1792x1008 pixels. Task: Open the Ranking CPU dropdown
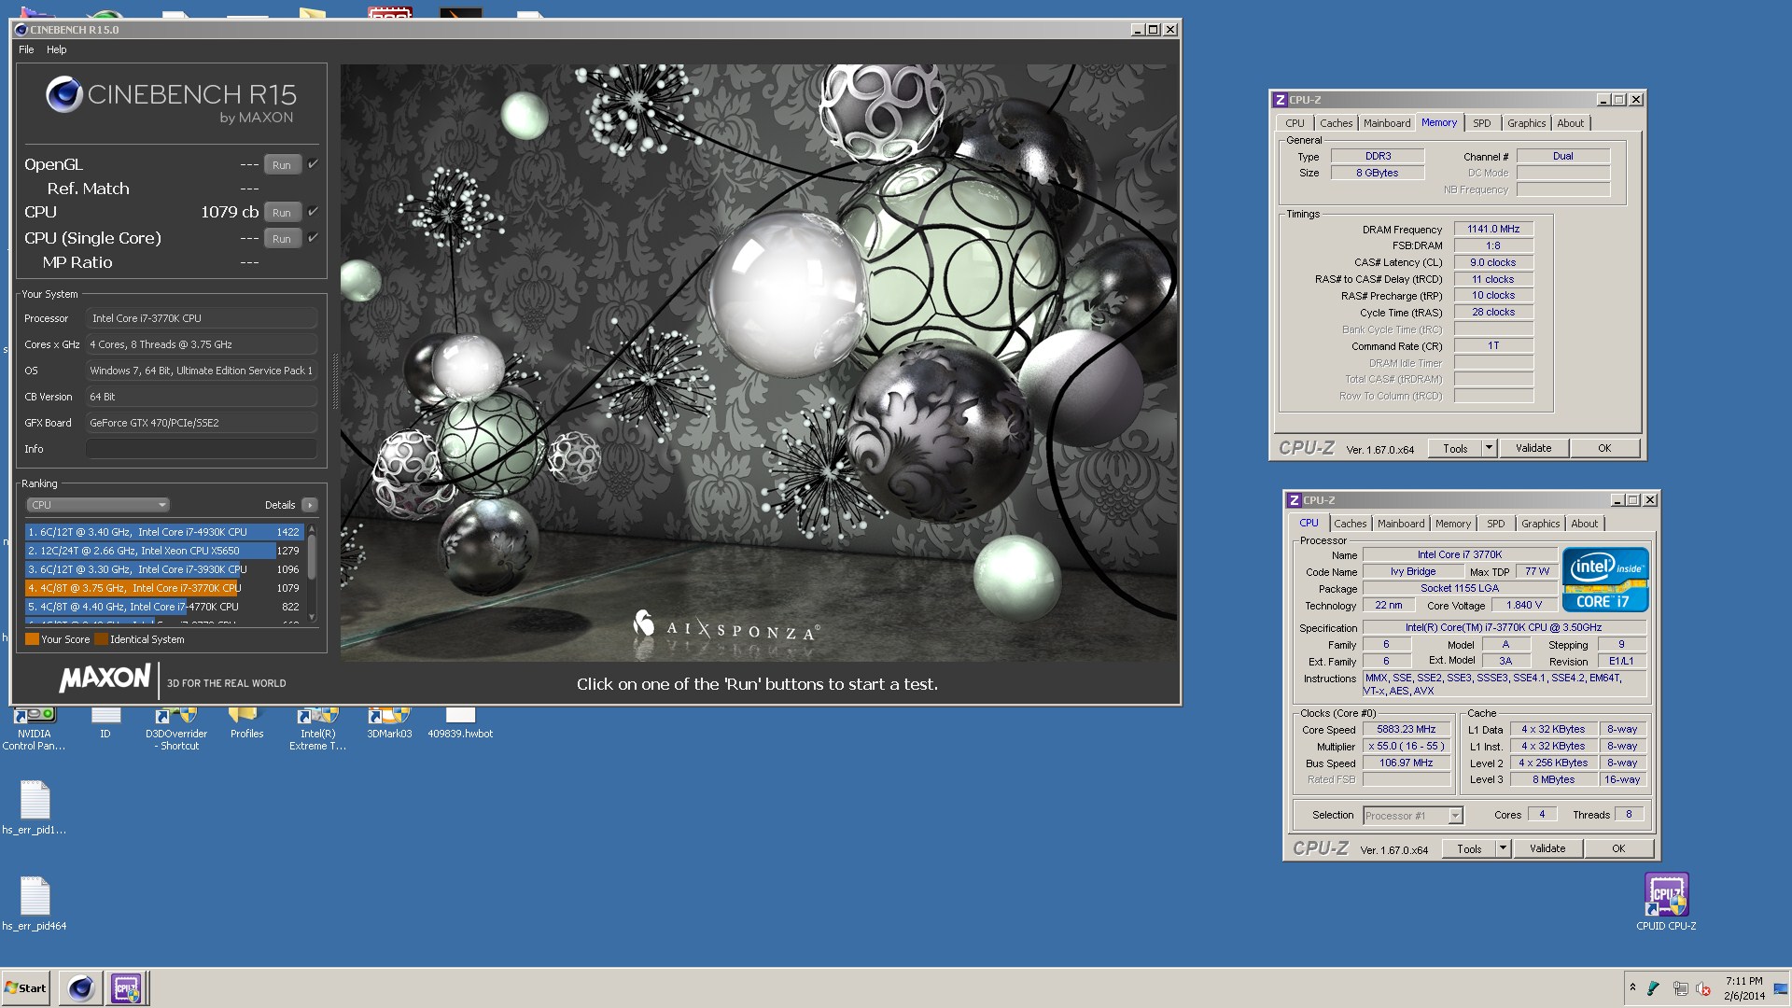97,505
